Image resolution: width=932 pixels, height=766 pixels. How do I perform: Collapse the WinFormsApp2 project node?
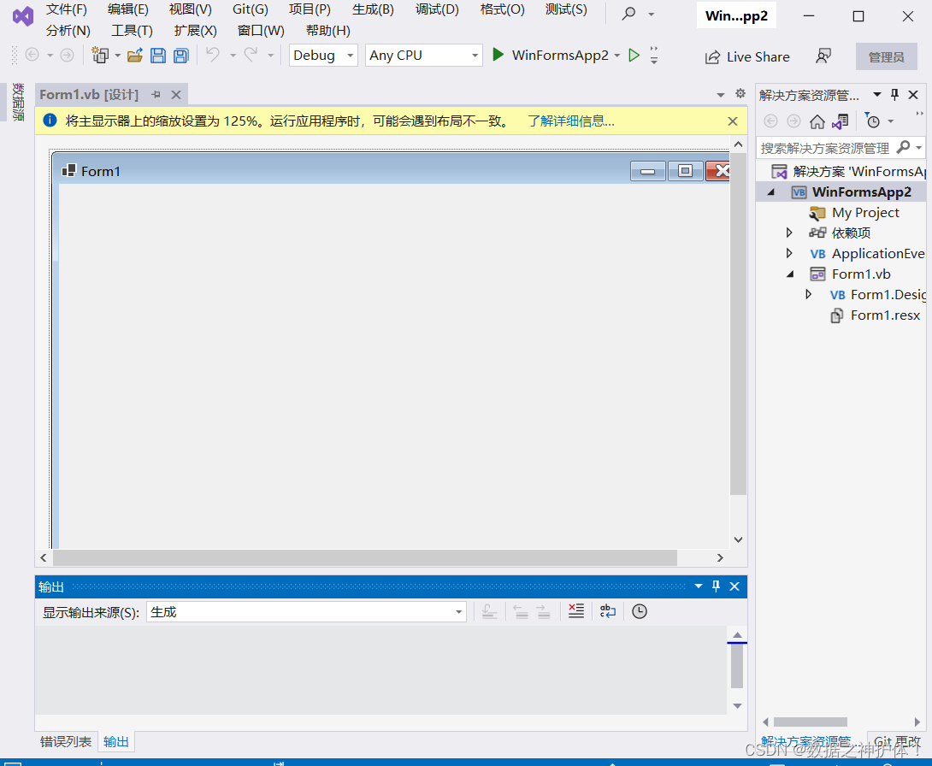pos(771,192)
